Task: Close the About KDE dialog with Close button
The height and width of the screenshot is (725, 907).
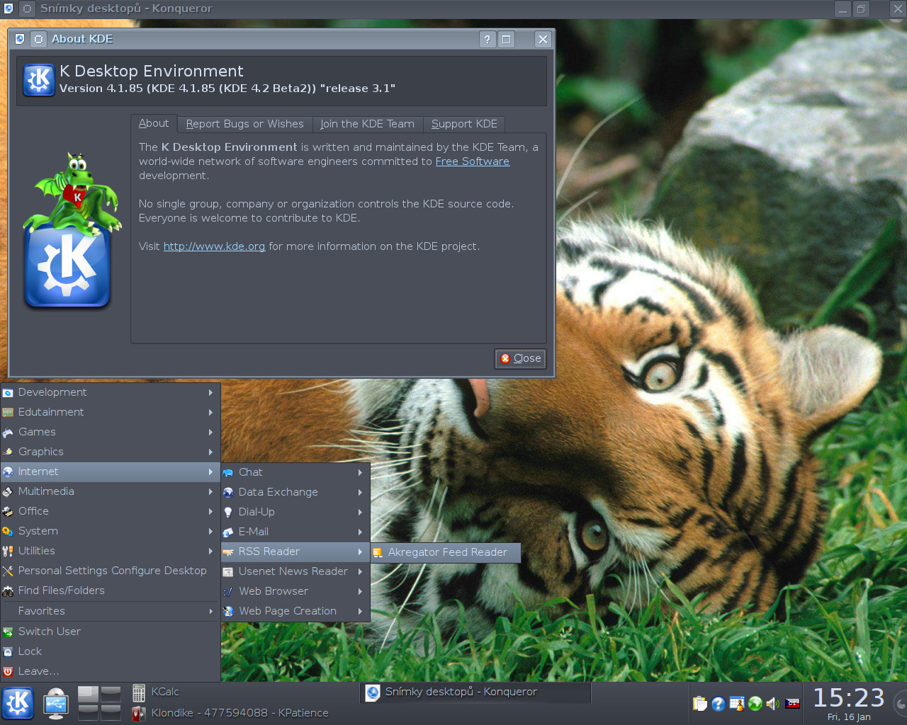Action: tap(520, 358)
